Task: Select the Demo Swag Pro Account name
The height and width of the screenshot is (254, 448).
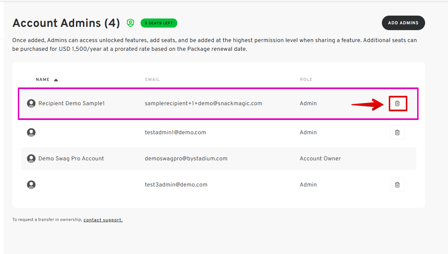Action: (71, 159)
